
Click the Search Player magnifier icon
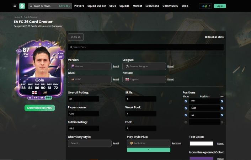click(71, 47)
